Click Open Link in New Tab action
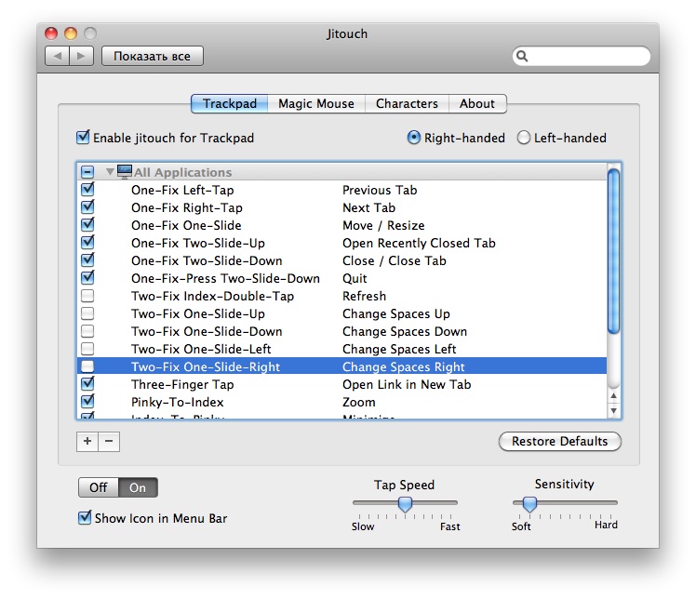 click(407, 385)
